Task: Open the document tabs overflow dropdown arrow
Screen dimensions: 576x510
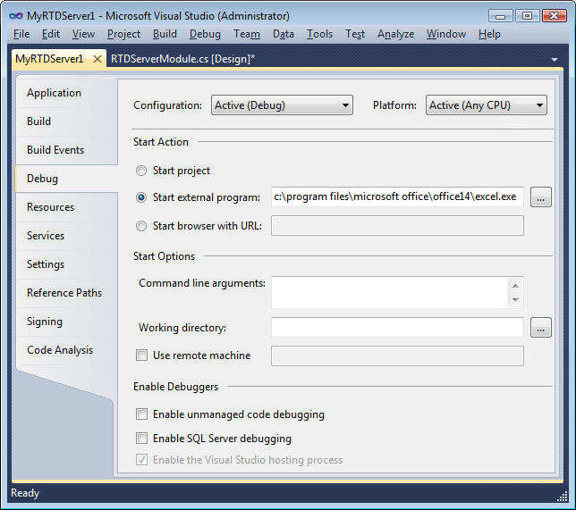Action: pos(555,60)
